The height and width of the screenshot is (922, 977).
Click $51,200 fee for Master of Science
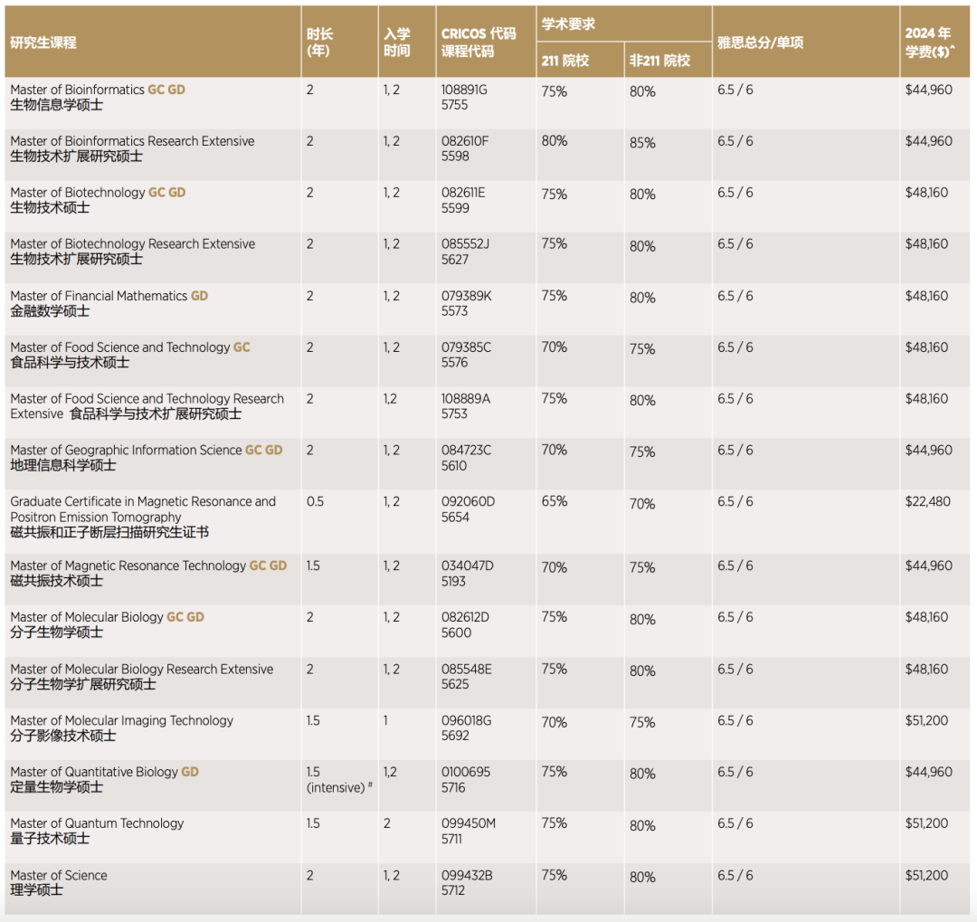(926, 875)
